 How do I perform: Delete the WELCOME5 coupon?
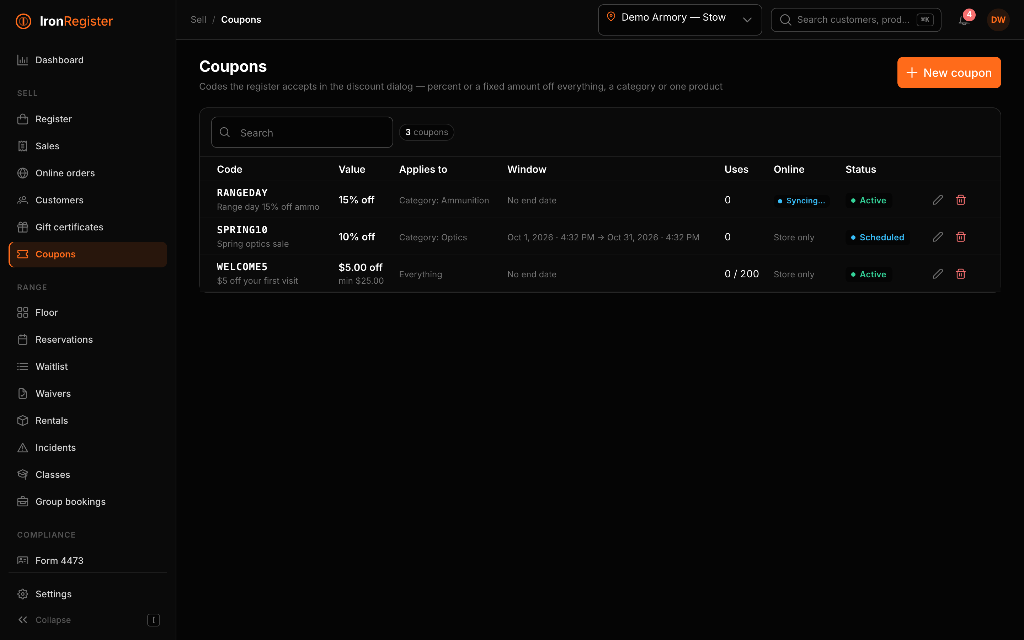tap(960, 274)
